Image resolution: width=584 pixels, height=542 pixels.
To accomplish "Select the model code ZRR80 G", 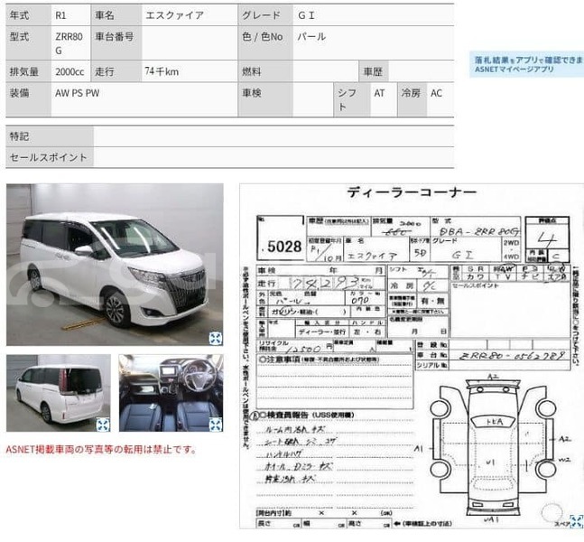I will pos(69,43).
